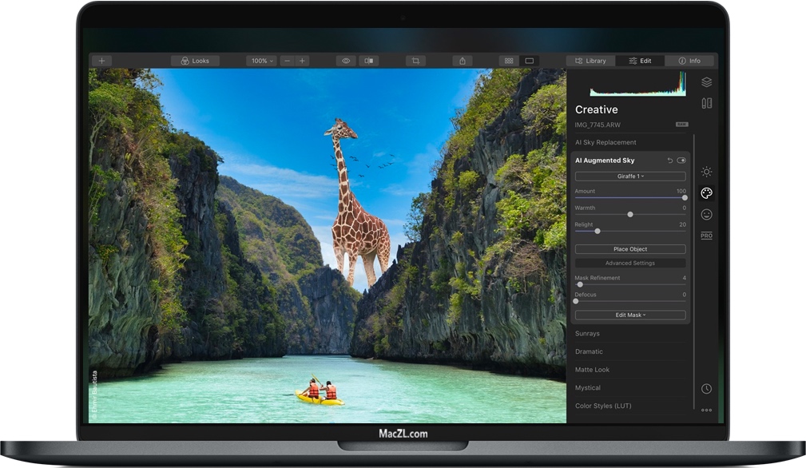Click the Place Object button
The width and height of the screenshot is (806, 468).
click(x=630, y=249)
